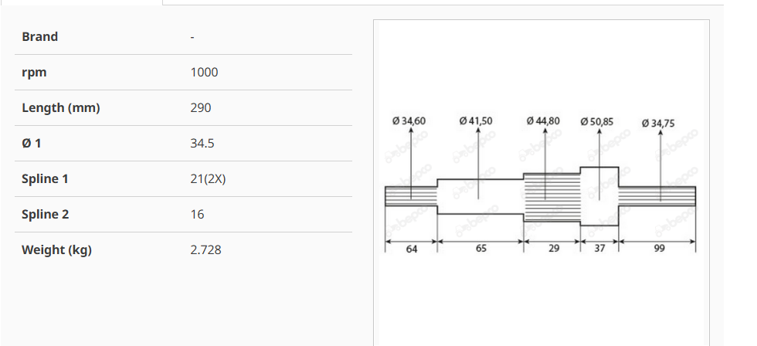Click the weight value 2.728
757x346 pixels.
[x=205, y=249]
